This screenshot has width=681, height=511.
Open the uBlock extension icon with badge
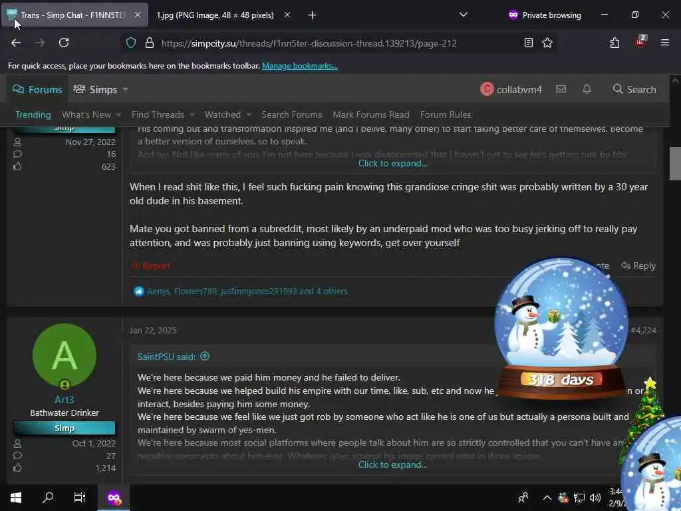640,42
